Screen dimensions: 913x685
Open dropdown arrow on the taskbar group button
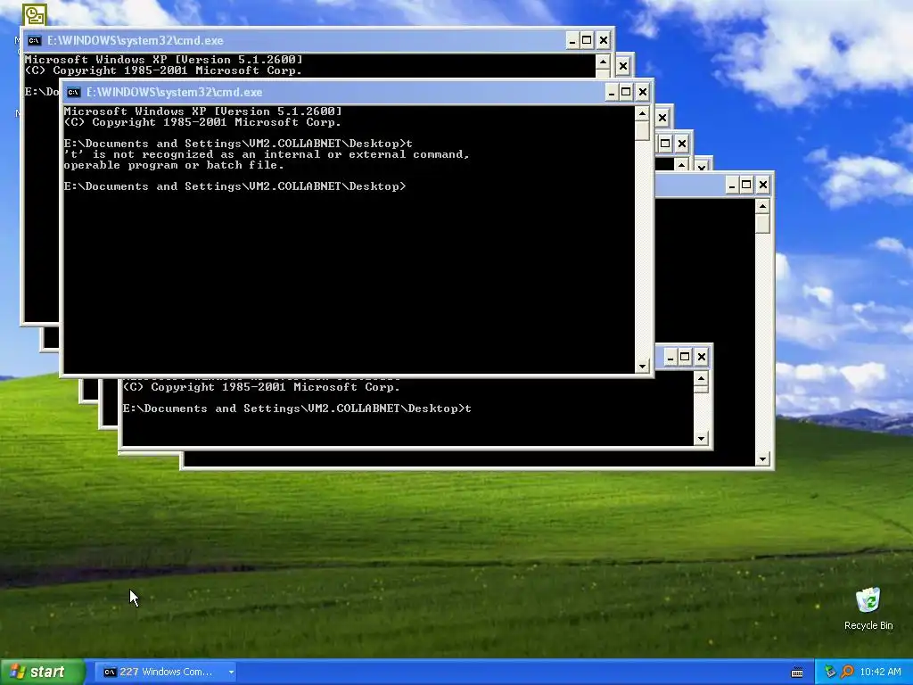point(231,673)
